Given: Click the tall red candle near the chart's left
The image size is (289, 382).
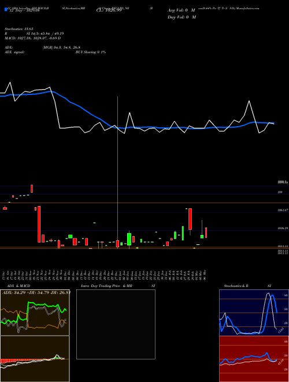Looking at the screenshot, I should pyautogui.click(x=39, y=224).
